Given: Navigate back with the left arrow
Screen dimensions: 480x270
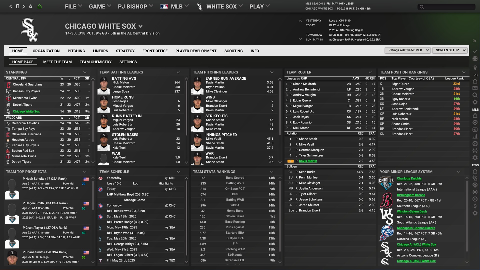Looking at the screenshot, I should [x=11, y=6].
